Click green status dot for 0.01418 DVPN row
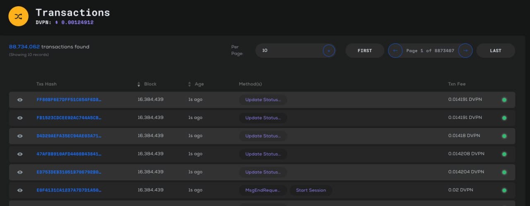This screenshot has width=530, height=206. (504, 136)
